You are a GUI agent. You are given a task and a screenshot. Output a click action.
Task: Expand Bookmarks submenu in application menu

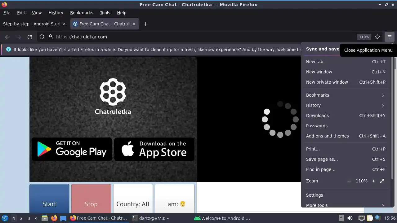pyautogui.click(x=346, y=95)
